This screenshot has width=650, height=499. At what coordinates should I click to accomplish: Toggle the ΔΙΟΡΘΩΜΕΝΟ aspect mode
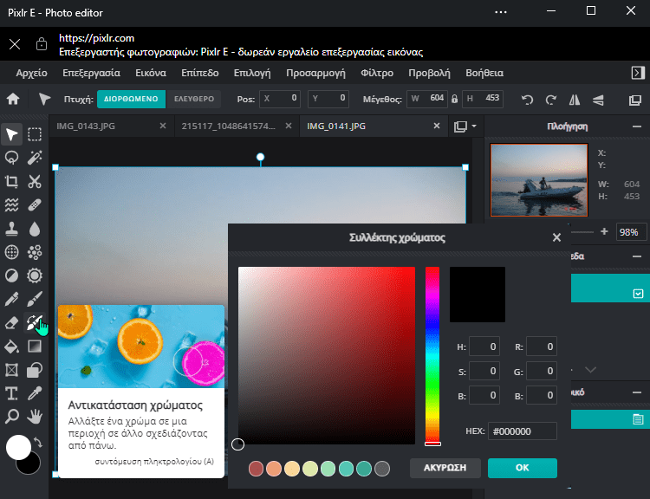130,99
